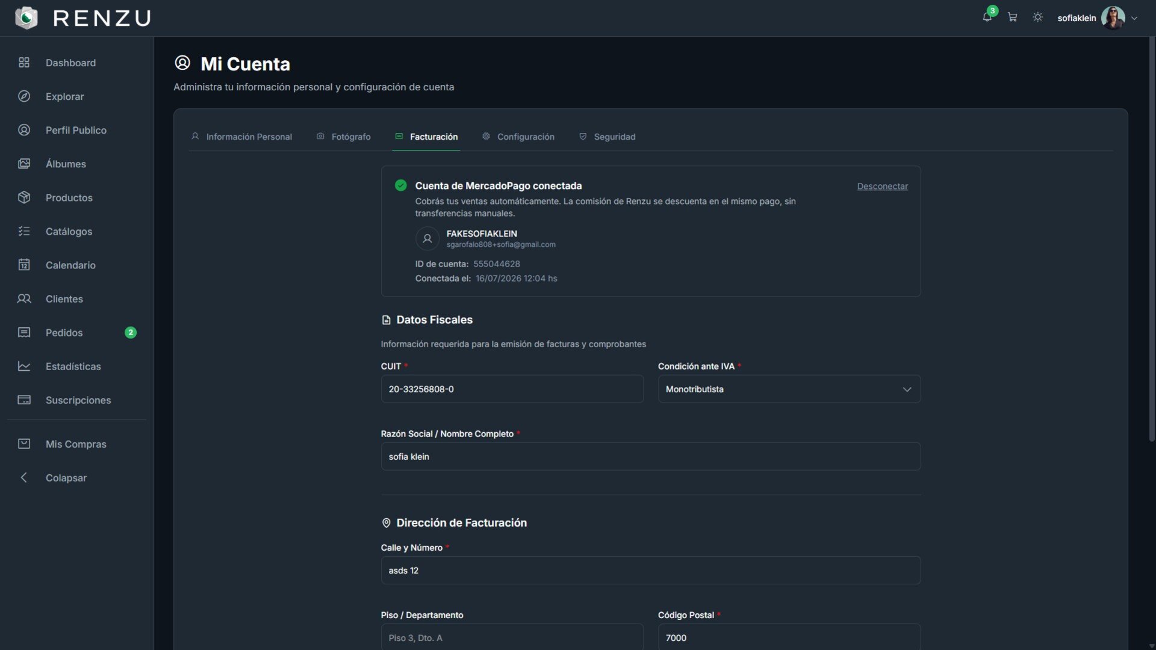Viewport: 1156px width, 650px height.
Task: Focus the CUIT input field
Action: [512, 389]
